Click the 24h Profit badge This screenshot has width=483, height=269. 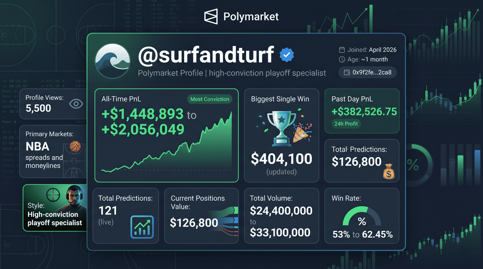point(346,124)
